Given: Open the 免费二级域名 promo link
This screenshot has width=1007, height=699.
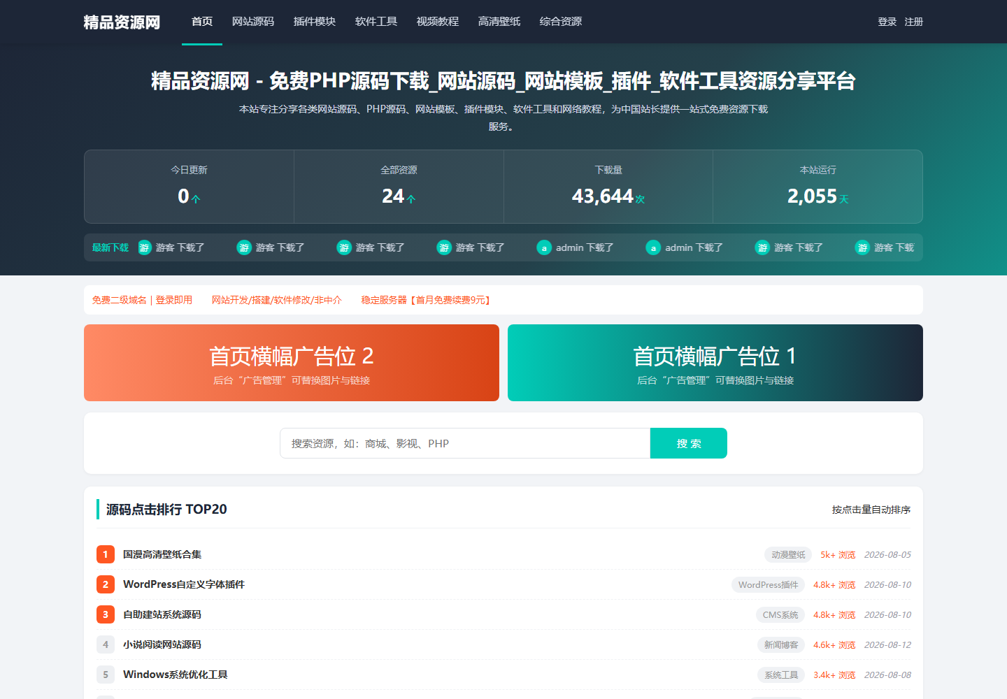Looking at the screenshot, I should [x=142, y=300].
